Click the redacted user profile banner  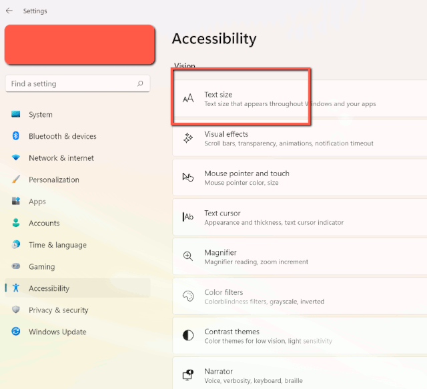click(x=79, y=45)
